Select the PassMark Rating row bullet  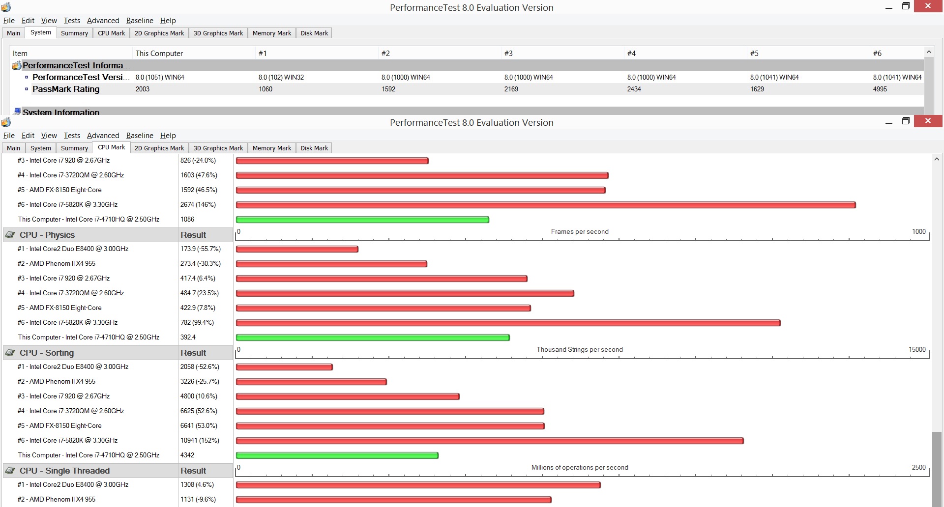[27, 89]
